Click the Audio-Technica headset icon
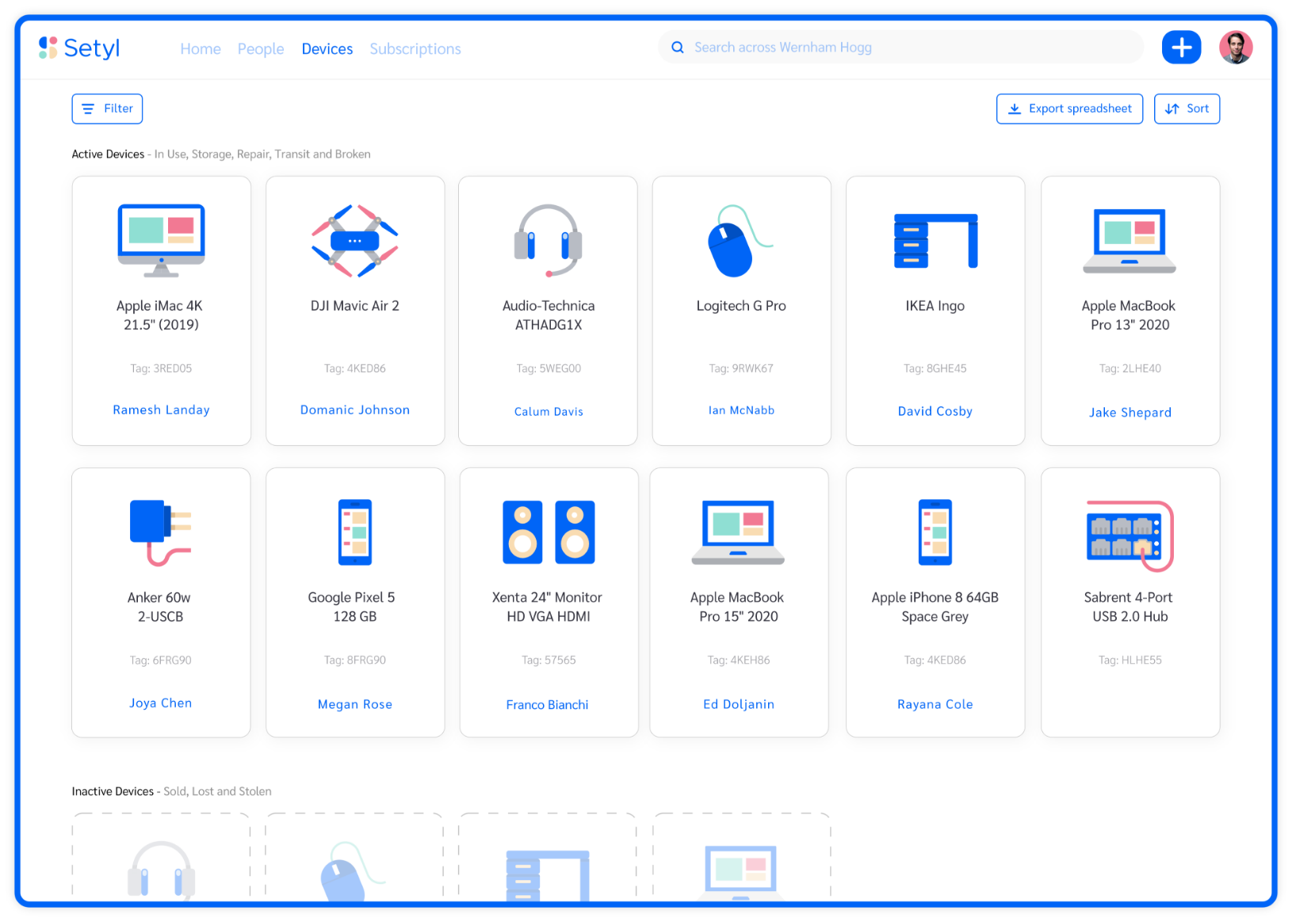Viewport: 1292px width, 922px height. click(x=549, y=241)
